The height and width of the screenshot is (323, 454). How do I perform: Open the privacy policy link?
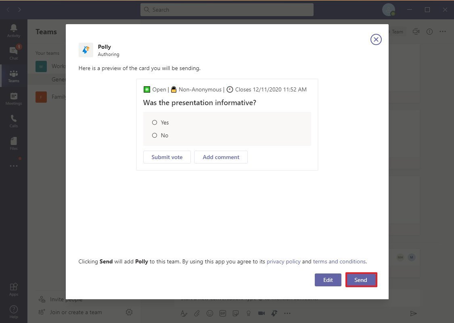tap(283, 261)
